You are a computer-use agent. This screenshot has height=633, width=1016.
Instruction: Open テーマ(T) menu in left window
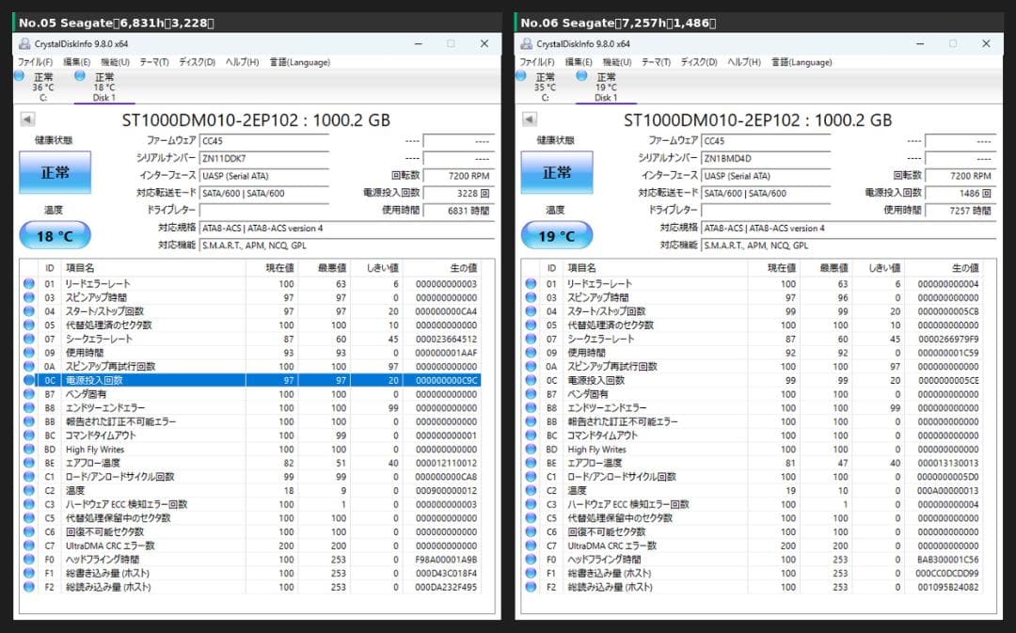[x=154, y=62]
